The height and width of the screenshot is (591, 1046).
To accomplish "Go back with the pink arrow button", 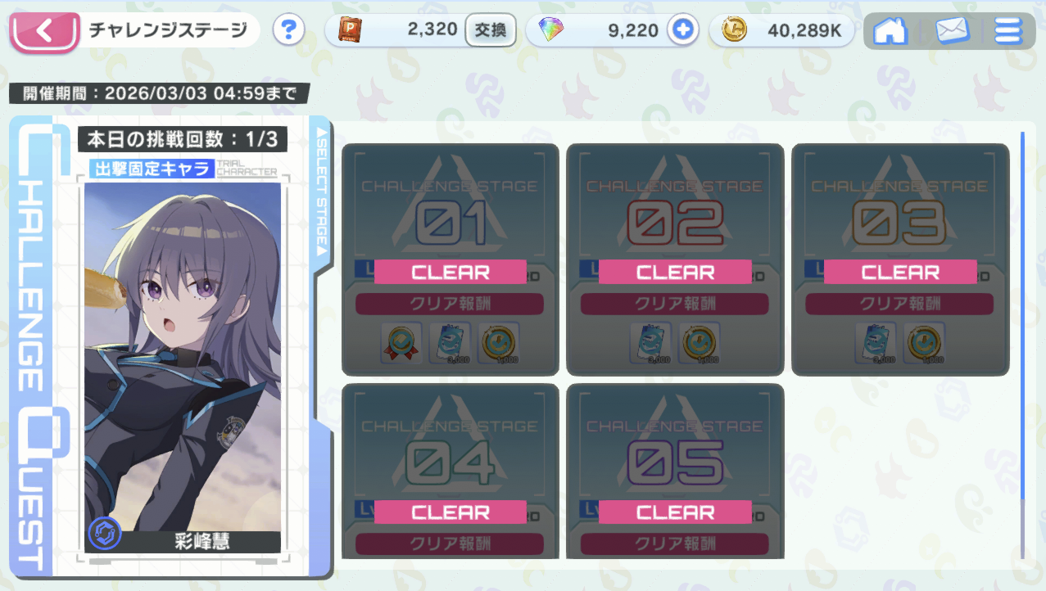I will pyautogui.click(x=44, y=32).
